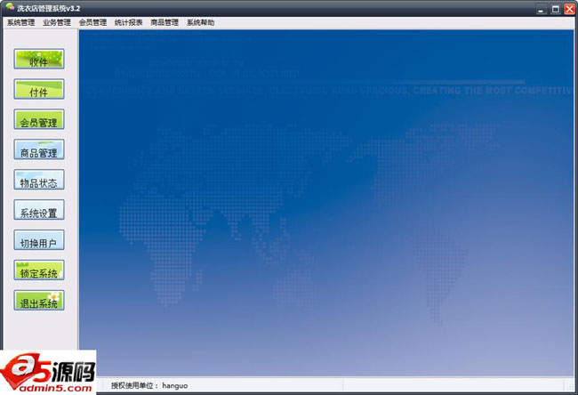Open the 会员管理 menu in menu bar

point(92,22)
